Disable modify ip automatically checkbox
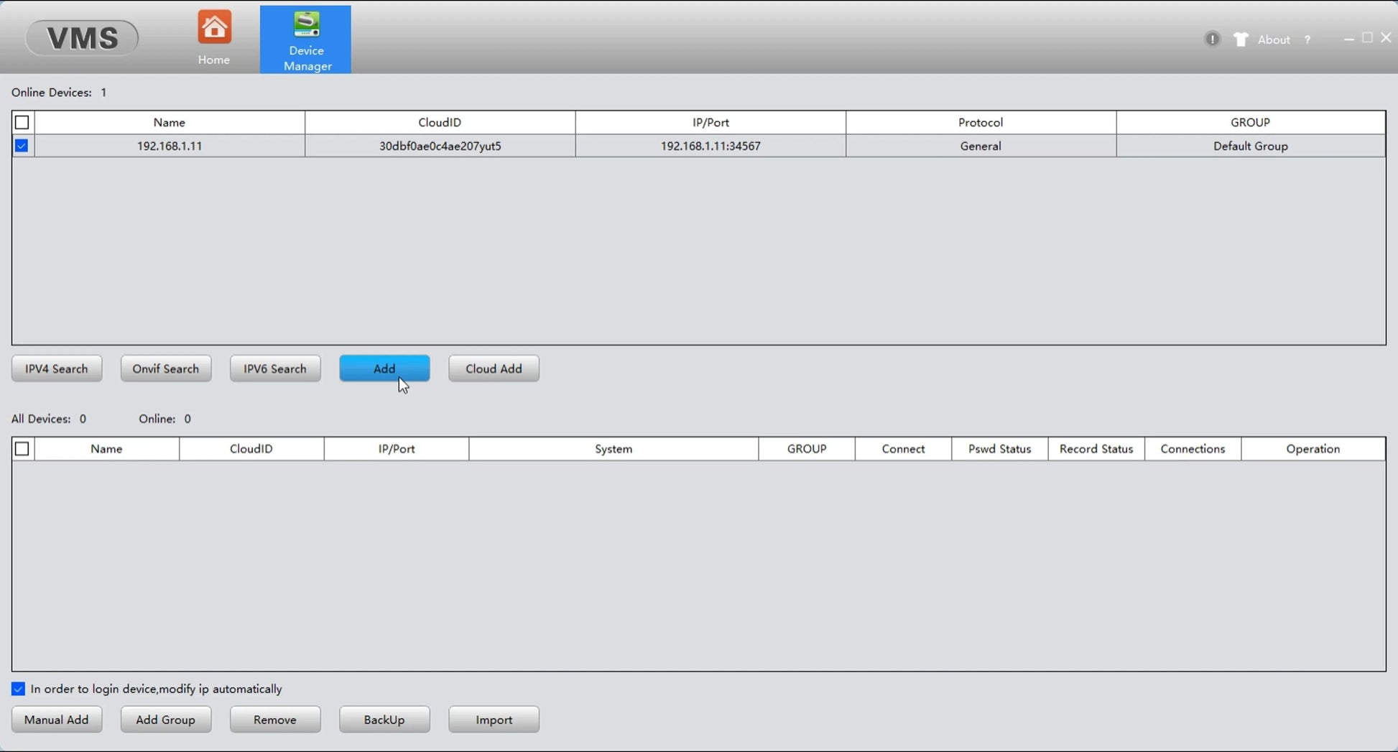Viewport: 1398px width, 752px height. [19, 690]
